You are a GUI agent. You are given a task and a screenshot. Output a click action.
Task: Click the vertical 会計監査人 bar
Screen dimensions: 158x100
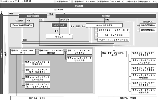coord(2,54)
